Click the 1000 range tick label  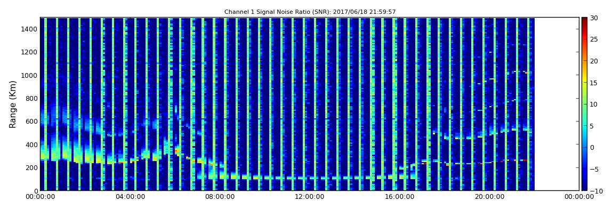(x=30, y=75)
